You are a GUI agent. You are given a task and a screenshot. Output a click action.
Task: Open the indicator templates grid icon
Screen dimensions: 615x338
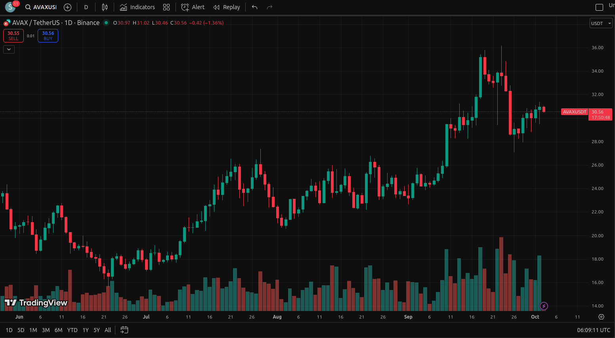coord(166,7)
